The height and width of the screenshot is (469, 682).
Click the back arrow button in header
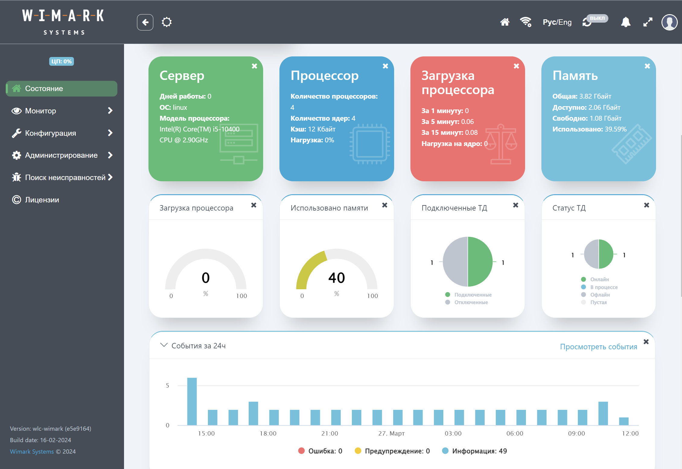point(145,22)
